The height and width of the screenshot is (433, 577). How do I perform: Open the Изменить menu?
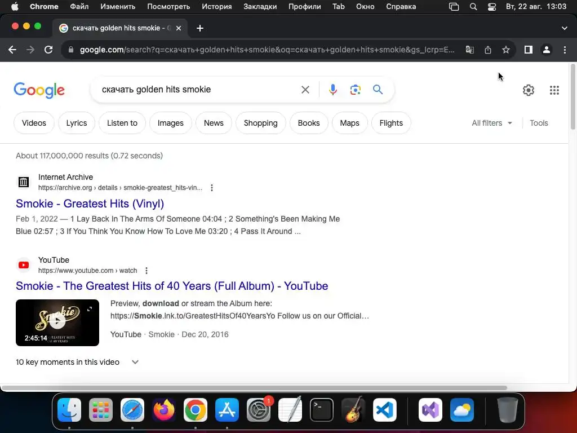click(x=118, y=7)
